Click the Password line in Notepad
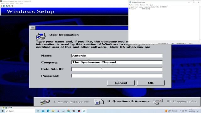 click(139, 9)
